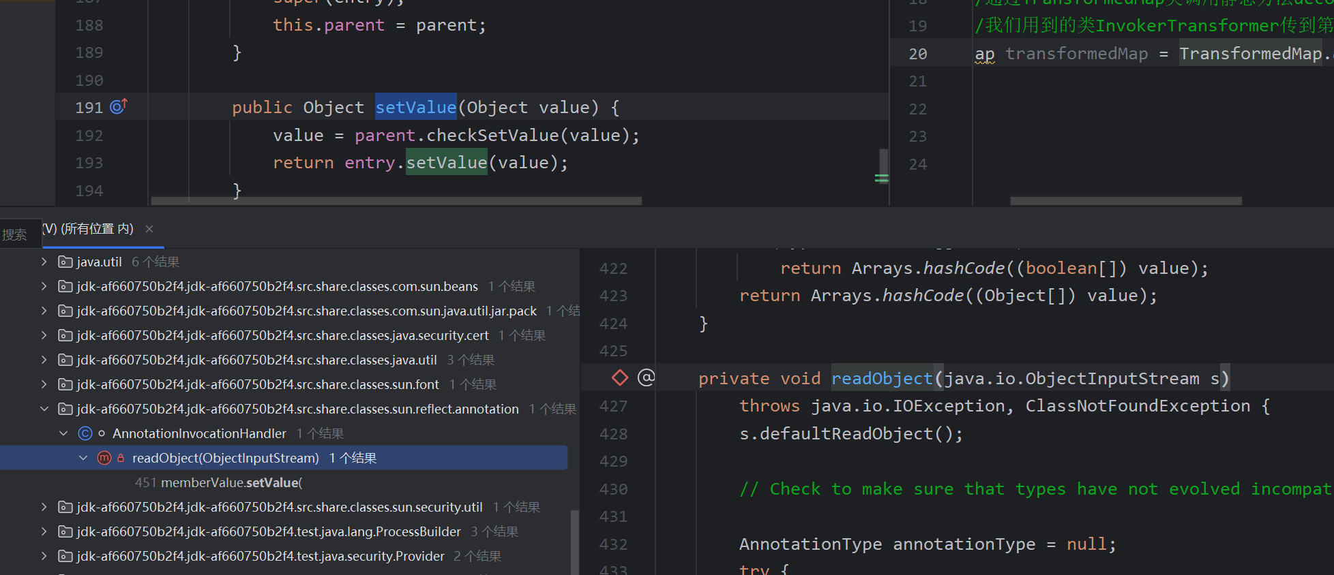This screenshot has height=575, width=1334.
Task: Click the checkSetValue call at line 192
Action: 492,135
